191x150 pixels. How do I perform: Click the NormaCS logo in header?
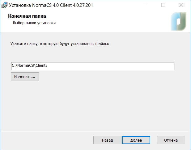(x=178, y=21)
